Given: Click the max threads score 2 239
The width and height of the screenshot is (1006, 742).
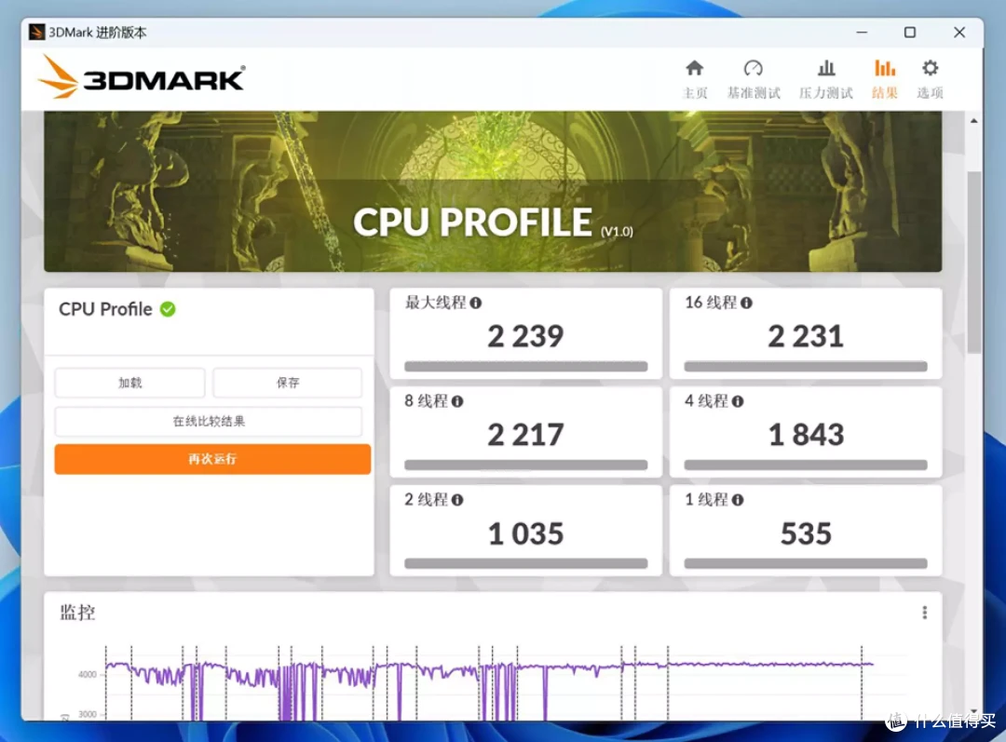Looking at the screenshot, I should 525,336.
